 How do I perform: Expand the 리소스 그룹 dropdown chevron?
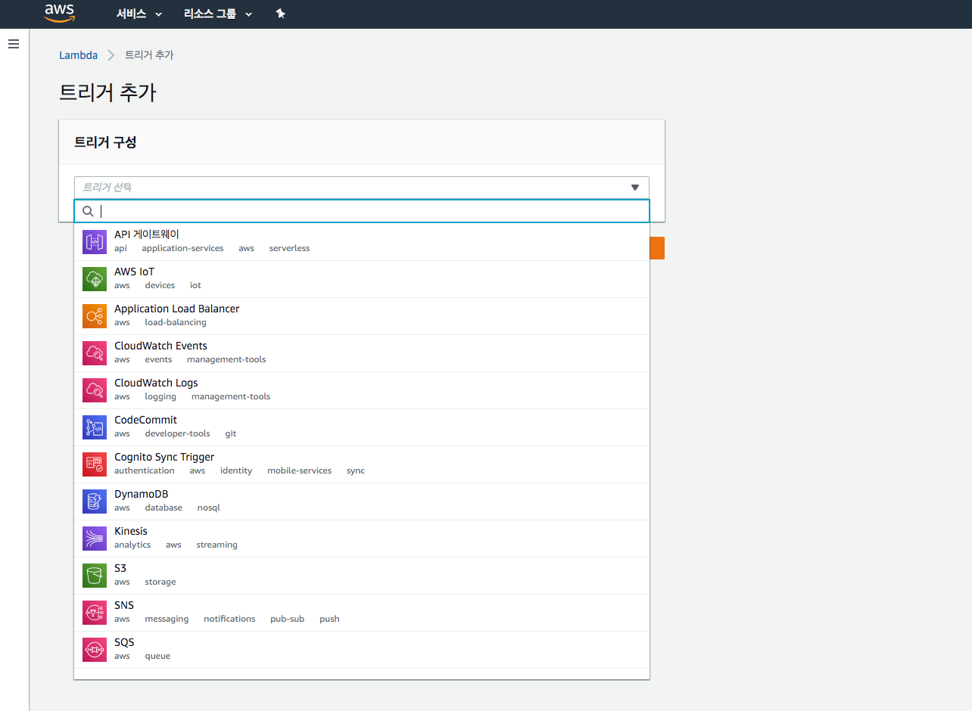tap(248, 14)
